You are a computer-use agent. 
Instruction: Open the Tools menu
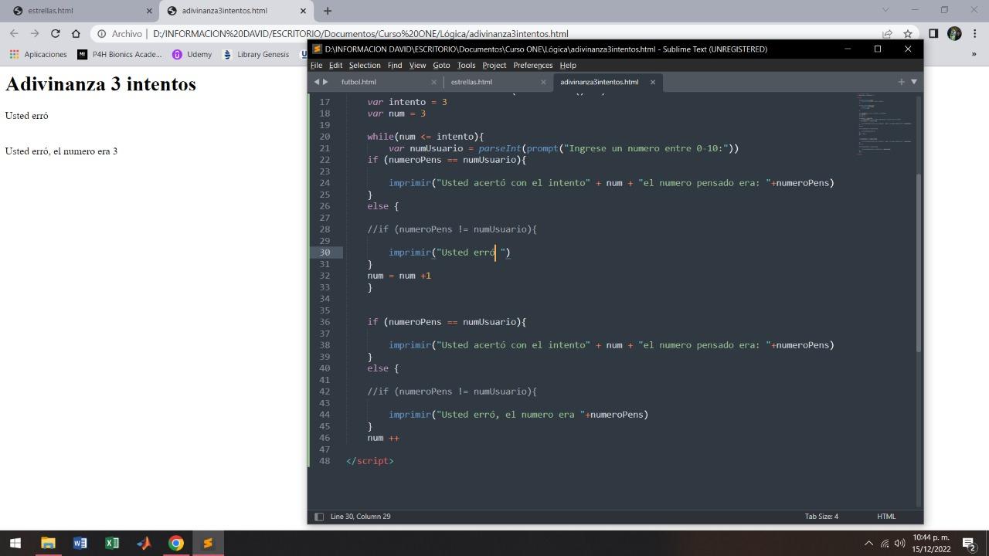tap(466, 65)
